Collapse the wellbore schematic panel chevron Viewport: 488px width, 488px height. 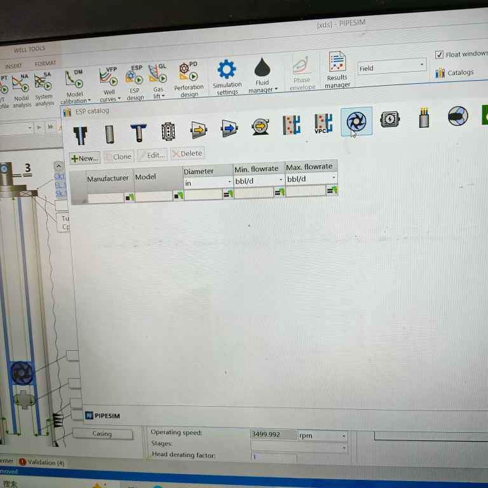pos(58,166)
